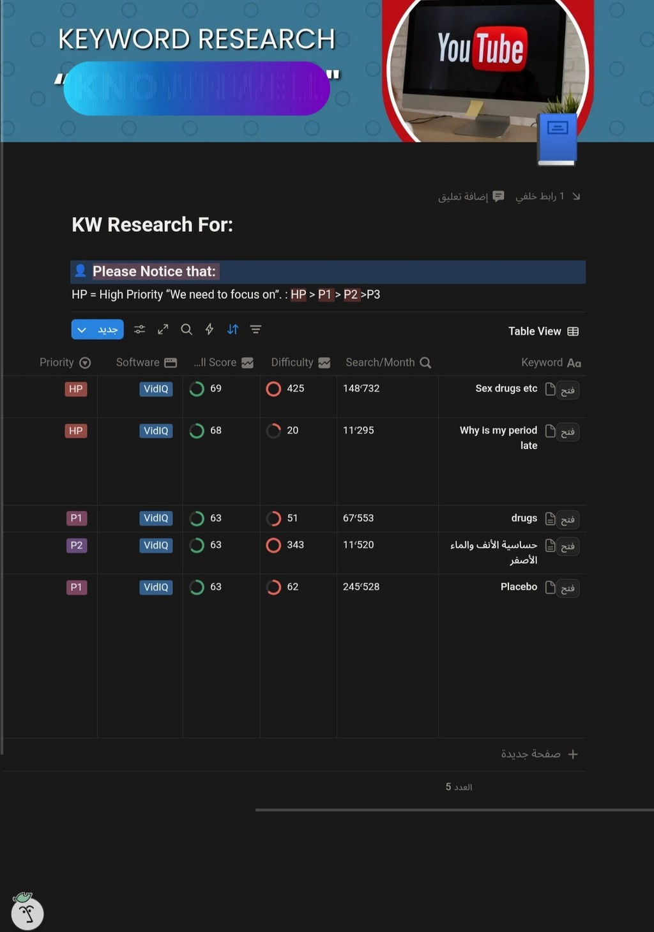Open the database properties settings icon
This screenshot has height=932, width=654.
coord(140,330)
